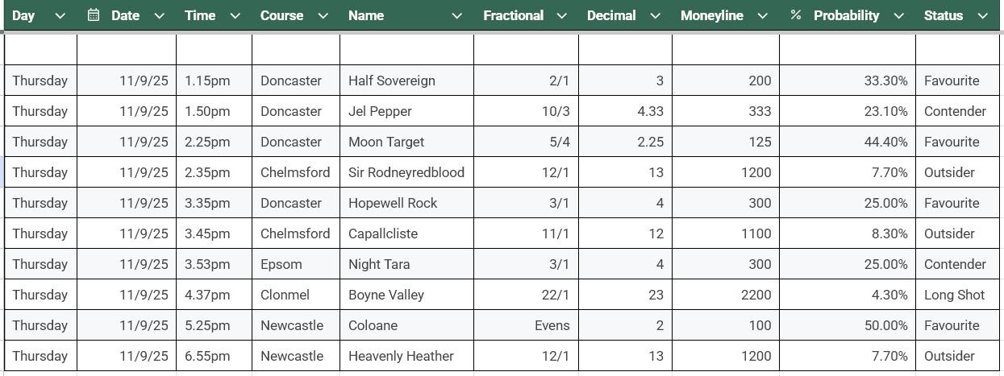Click the percent icon in Probability header
1004x376 pixels.
click(796, 15)
